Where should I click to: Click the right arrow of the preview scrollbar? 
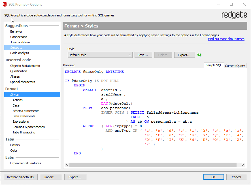243,165
